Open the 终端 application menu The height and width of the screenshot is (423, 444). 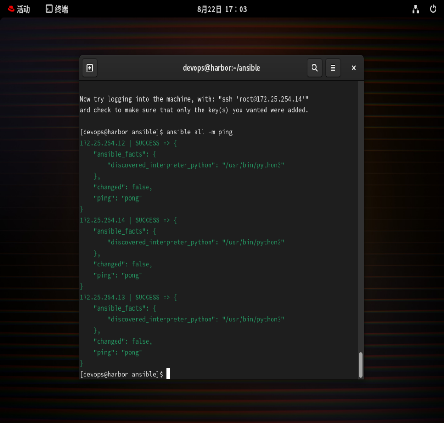[57, 9]
